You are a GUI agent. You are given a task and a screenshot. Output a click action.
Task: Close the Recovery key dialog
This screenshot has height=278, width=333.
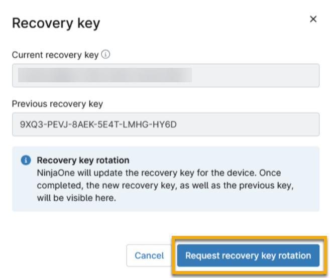tap(313, 20)
